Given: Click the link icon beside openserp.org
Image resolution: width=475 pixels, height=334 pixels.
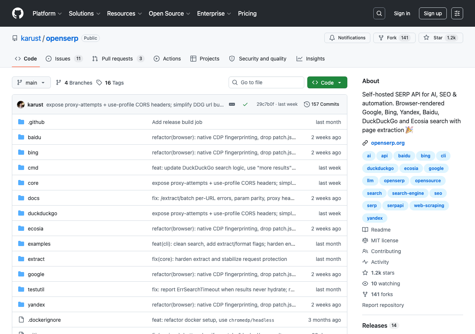Looking at the screenshot, I should pyautogui.click(x=365, y=143).
